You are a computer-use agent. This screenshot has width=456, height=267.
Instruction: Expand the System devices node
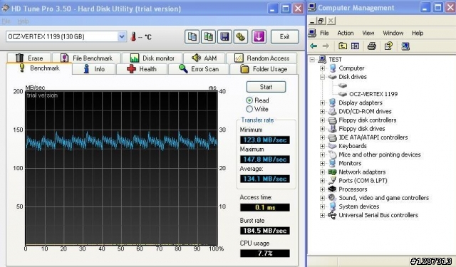(x=322, y=206)
